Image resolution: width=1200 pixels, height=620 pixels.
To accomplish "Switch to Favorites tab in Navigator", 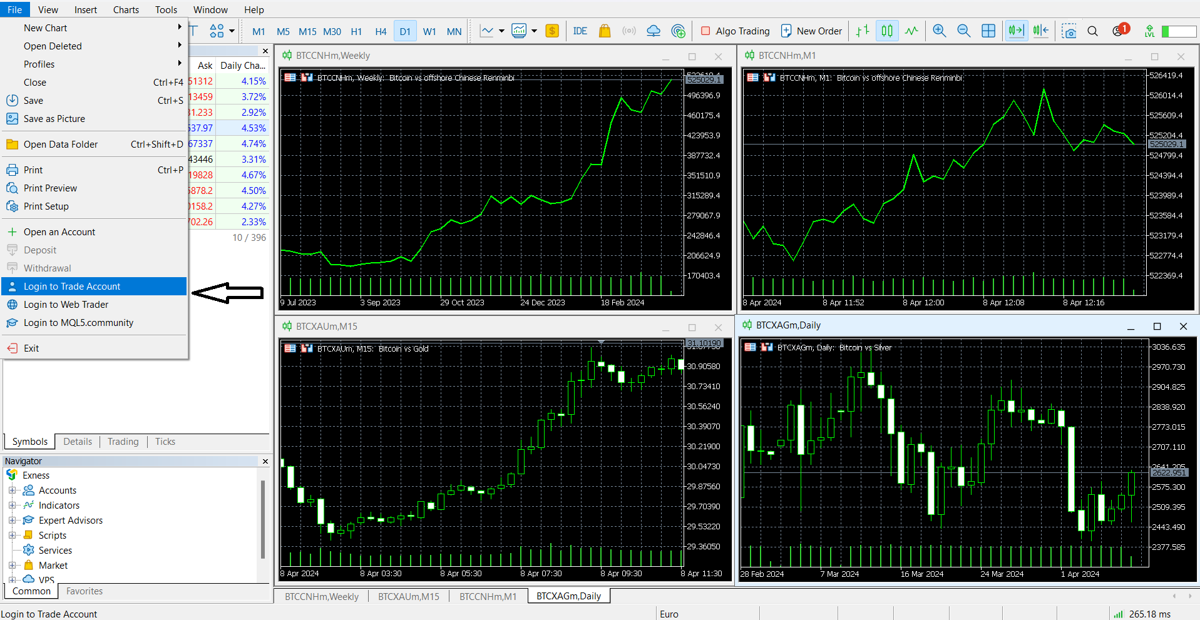I will (85, 591).
